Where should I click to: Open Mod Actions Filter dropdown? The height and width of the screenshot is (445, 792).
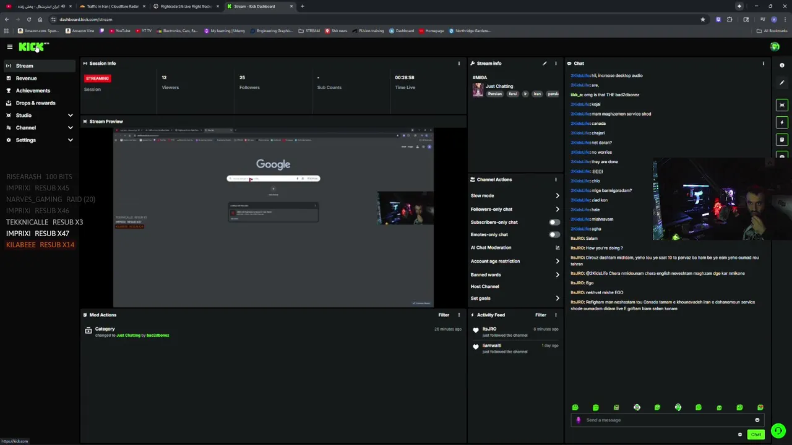[444, 315]
